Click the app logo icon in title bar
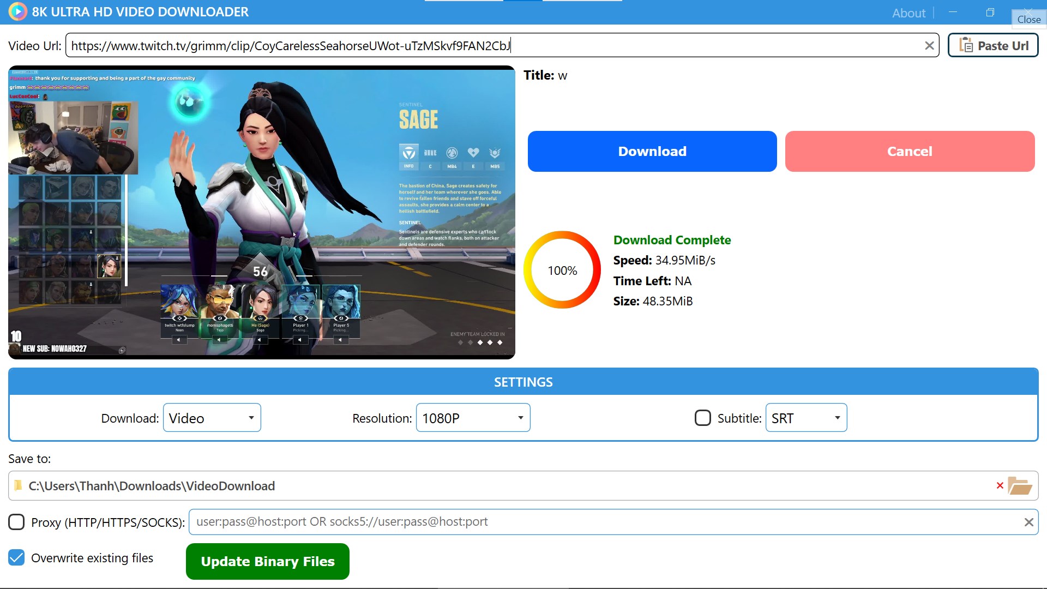The width and height of the screenshot is (1047, 589). pos(17,11)
